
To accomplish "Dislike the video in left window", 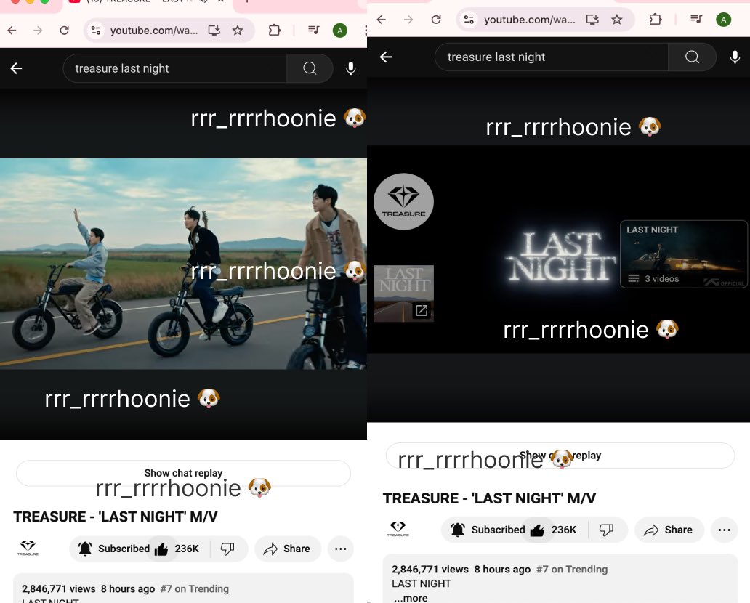I will click(x=227, y=549).
